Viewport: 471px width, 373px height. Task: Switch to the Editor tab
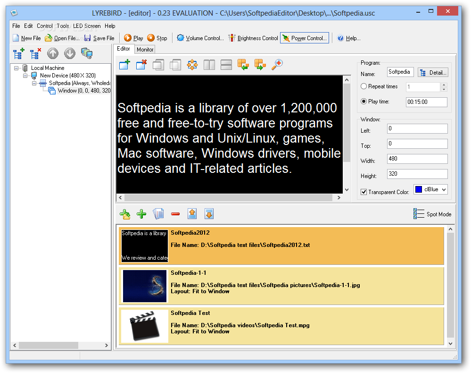[124, 49]
